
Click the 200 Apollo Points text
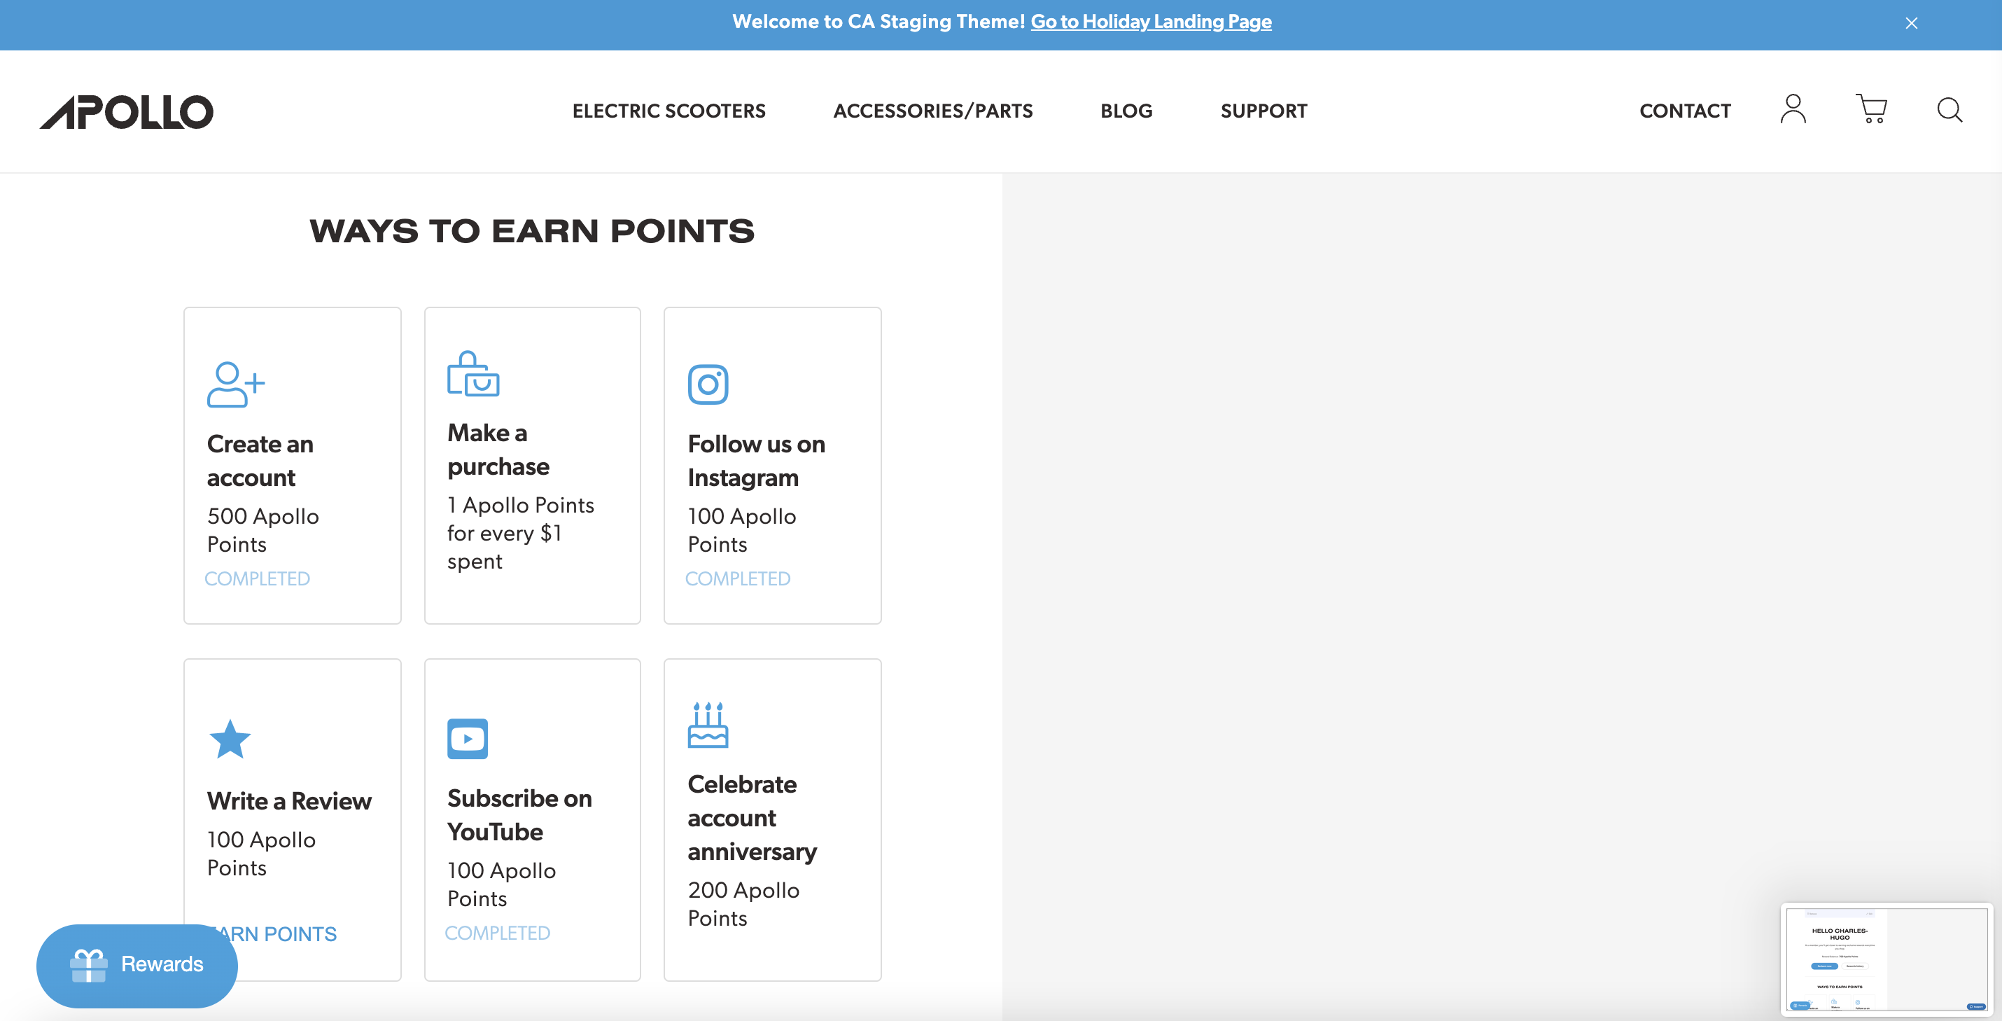tap(744, 904)
